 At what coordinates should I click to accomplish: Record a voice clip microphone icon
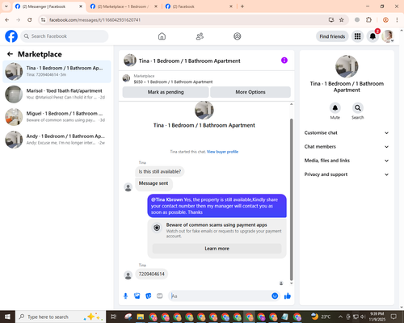125,296
